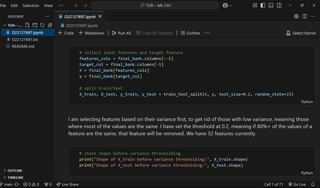Collapse all folders in the Explorer
The height and width of the screenshot is (188, 320).
pos(50,25)
